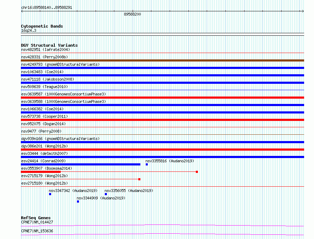Screen dimensions: 314x239
Task: Select the nsv573738 (Cooper2011) label
Action: (x=44, y=116)
